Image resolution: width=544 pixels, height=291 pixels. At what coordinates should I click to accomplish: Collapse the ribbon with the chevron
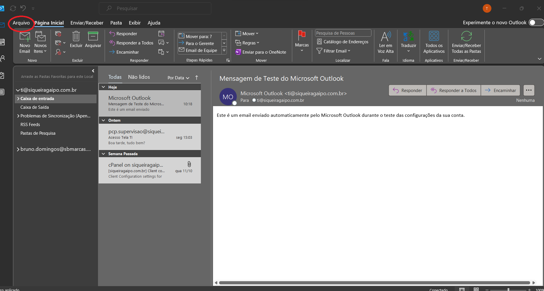(x=539, y=59)
